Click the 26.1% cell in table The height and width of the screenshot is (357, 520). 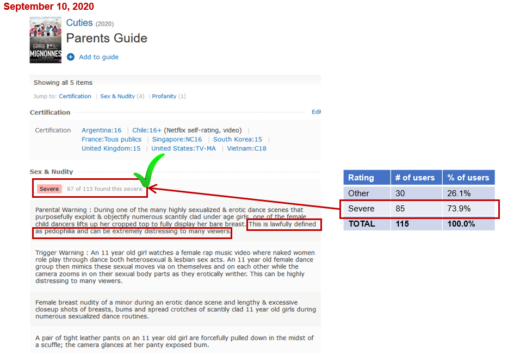[459, 193]
